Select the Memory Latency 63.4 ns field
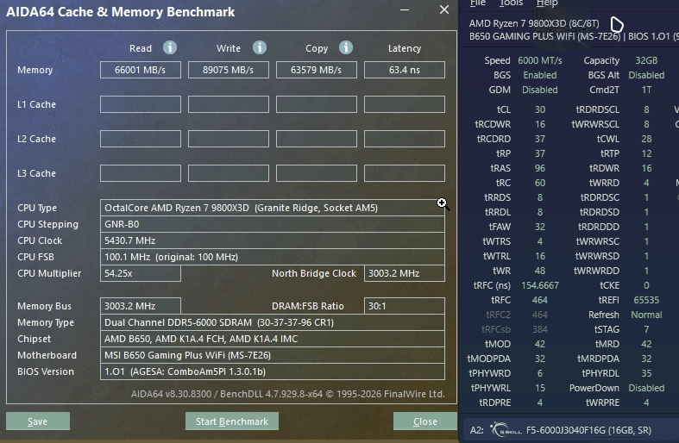The height and width of the screenshot is (443, 679). (x=405, y=70)
